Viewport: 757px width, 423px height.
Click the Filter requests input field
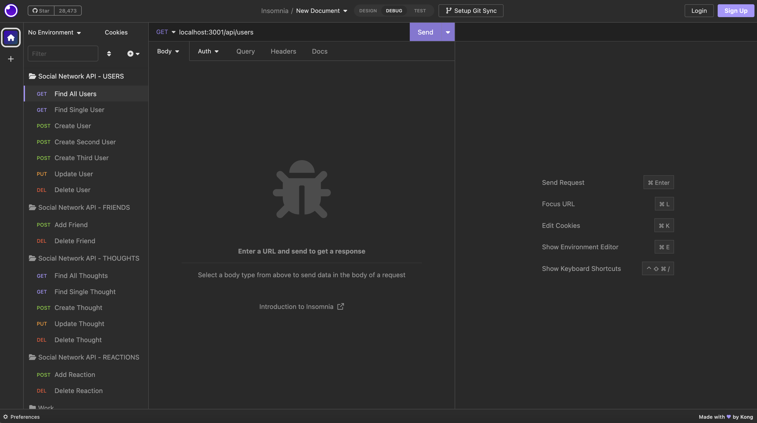(x=63, y=53)
